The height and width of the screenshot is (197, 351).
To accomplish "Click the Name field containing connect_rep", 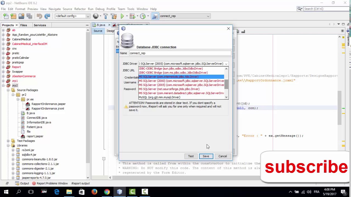I will (180, 53).
